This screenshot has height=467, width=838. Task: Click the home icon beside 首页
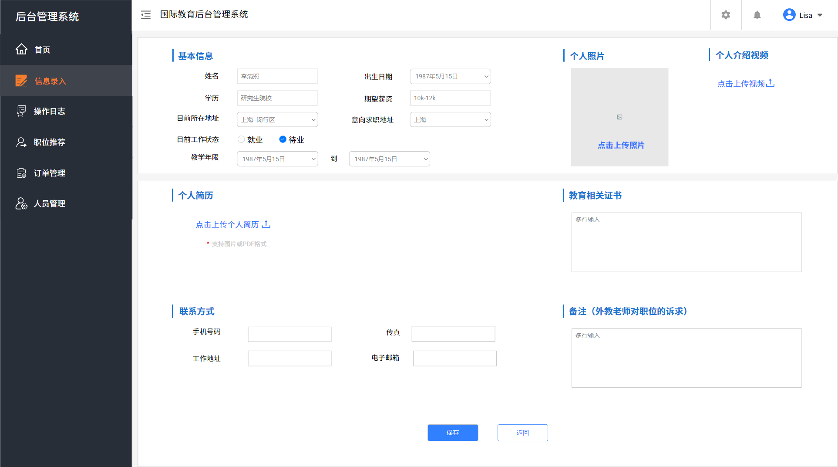(x=21, y=49)
